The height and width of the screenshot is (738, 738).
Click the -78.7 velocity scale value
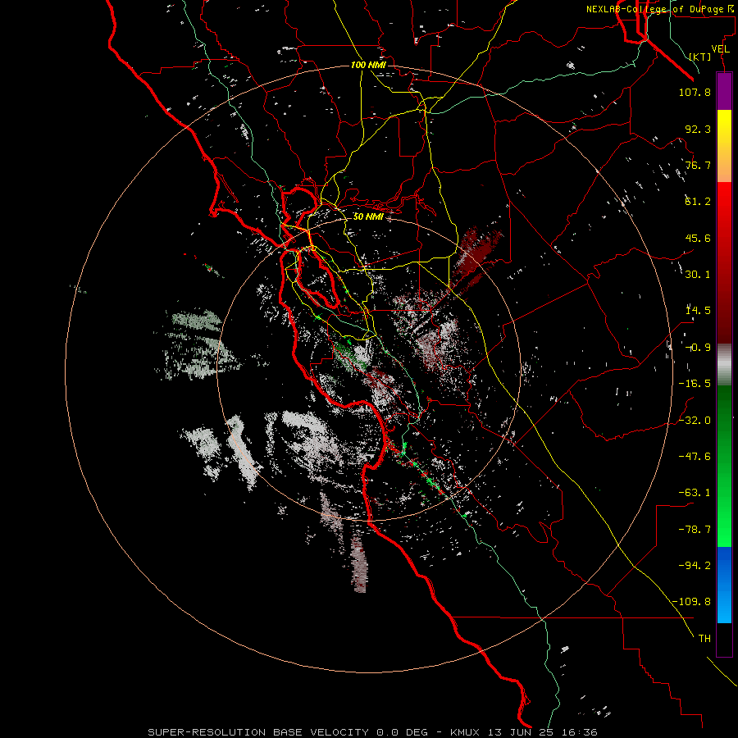695,530
